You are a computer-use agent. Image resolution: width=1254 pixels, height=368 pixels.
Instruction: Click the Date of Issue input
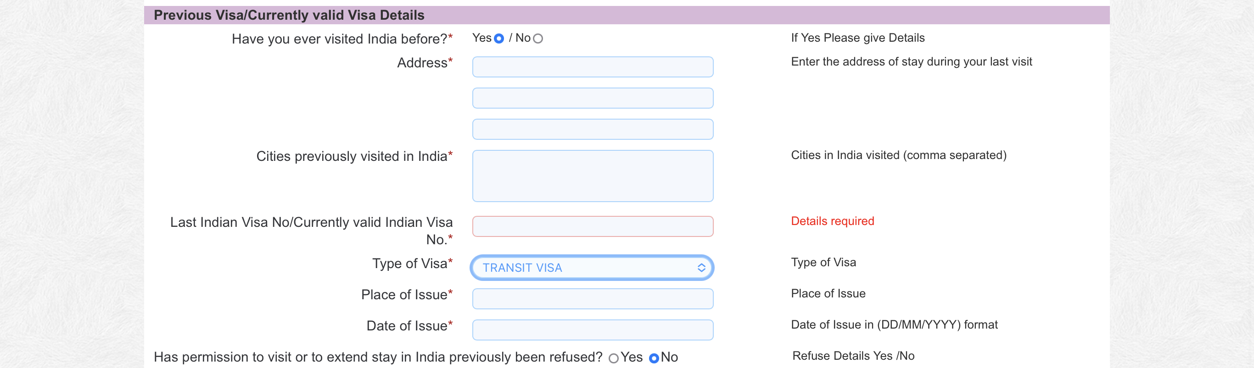593,330
